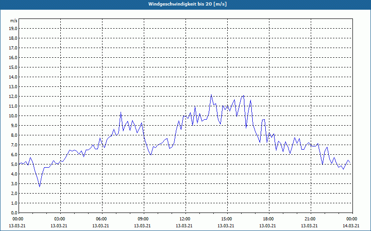The height and width of the screenshot is (231, 371).
Task: Click the '15:00' time axis label
Action: 227,219
